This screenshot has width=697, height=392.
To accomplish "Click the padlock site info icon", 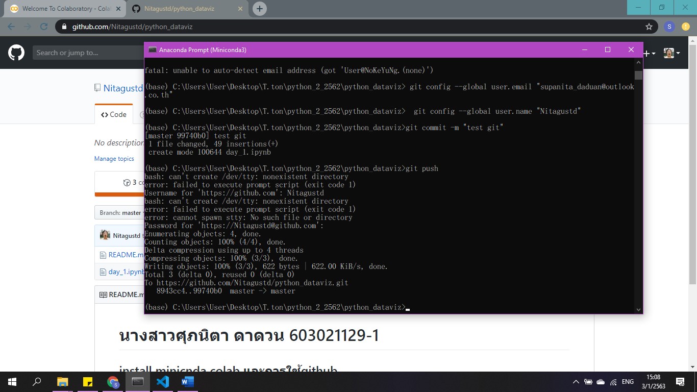I will pyautogui.click(x=64, y=27).
